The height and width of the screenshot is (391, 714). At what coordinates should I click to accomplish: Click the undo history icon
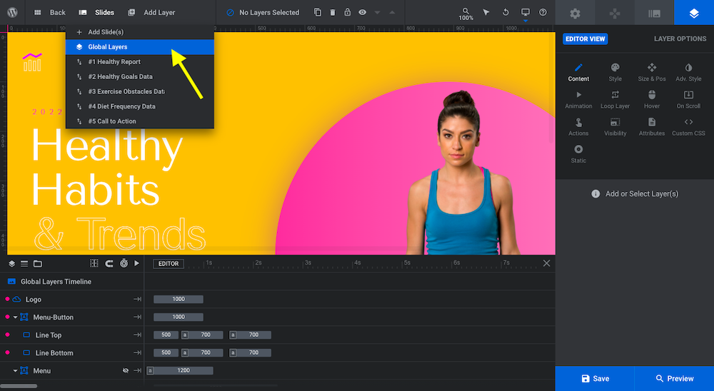(506, 12)
